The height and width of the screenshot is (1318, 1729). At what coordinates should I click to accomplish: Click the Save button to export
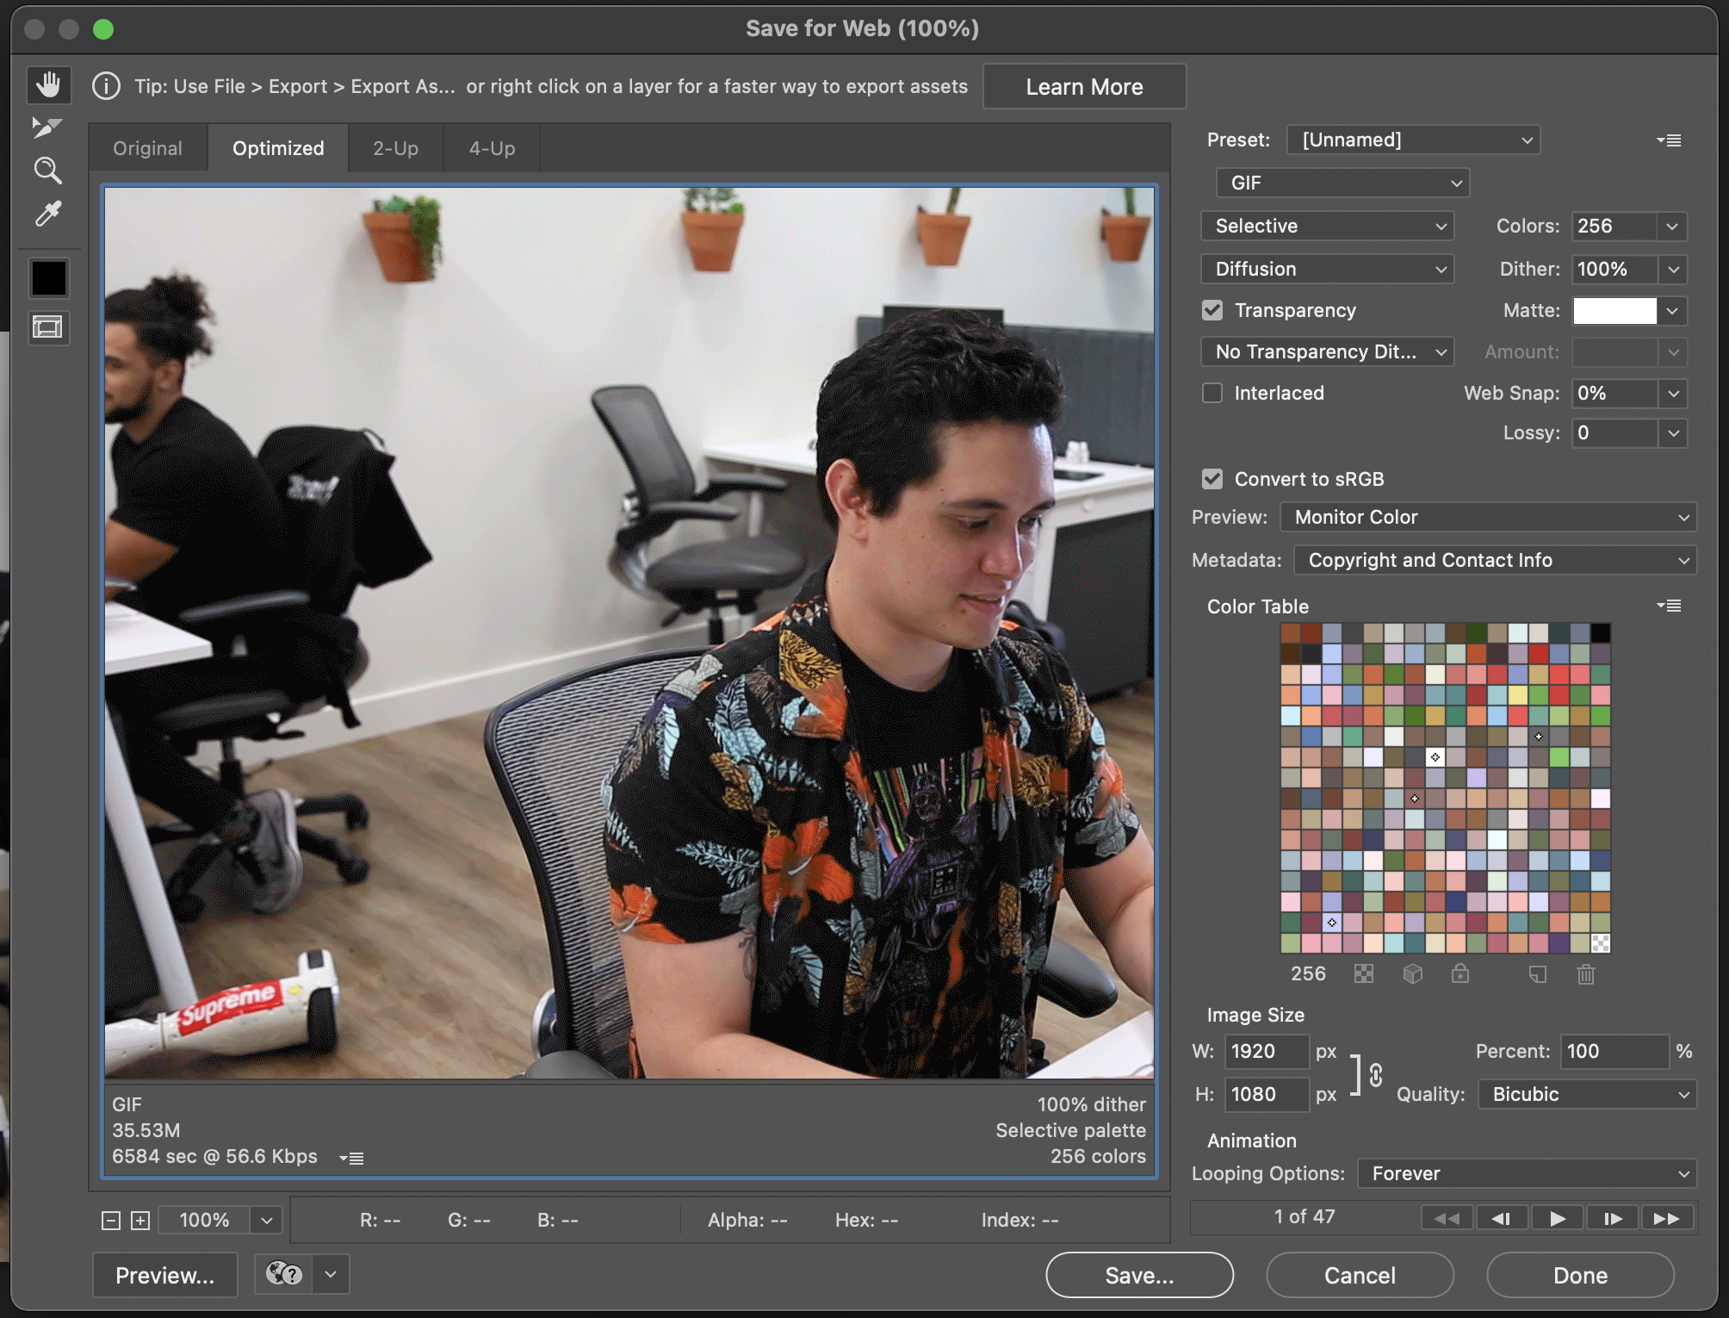(x=1138, y=1275)
